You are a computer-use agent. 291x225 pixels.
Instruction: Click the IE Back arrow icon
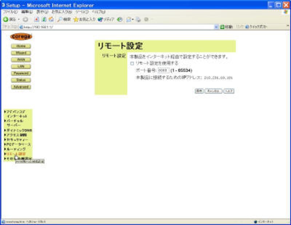6,19
